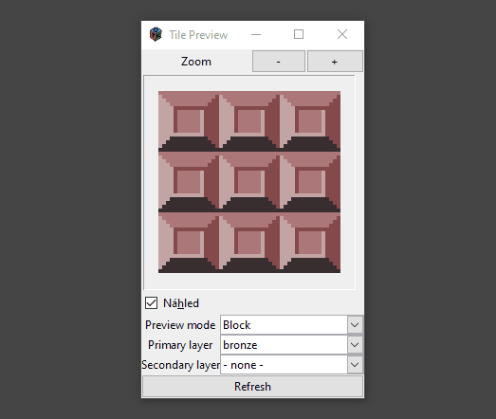Minimize the Tile Preview window
496x419 pixels.
pyautogui.click(x=256, y=34)
